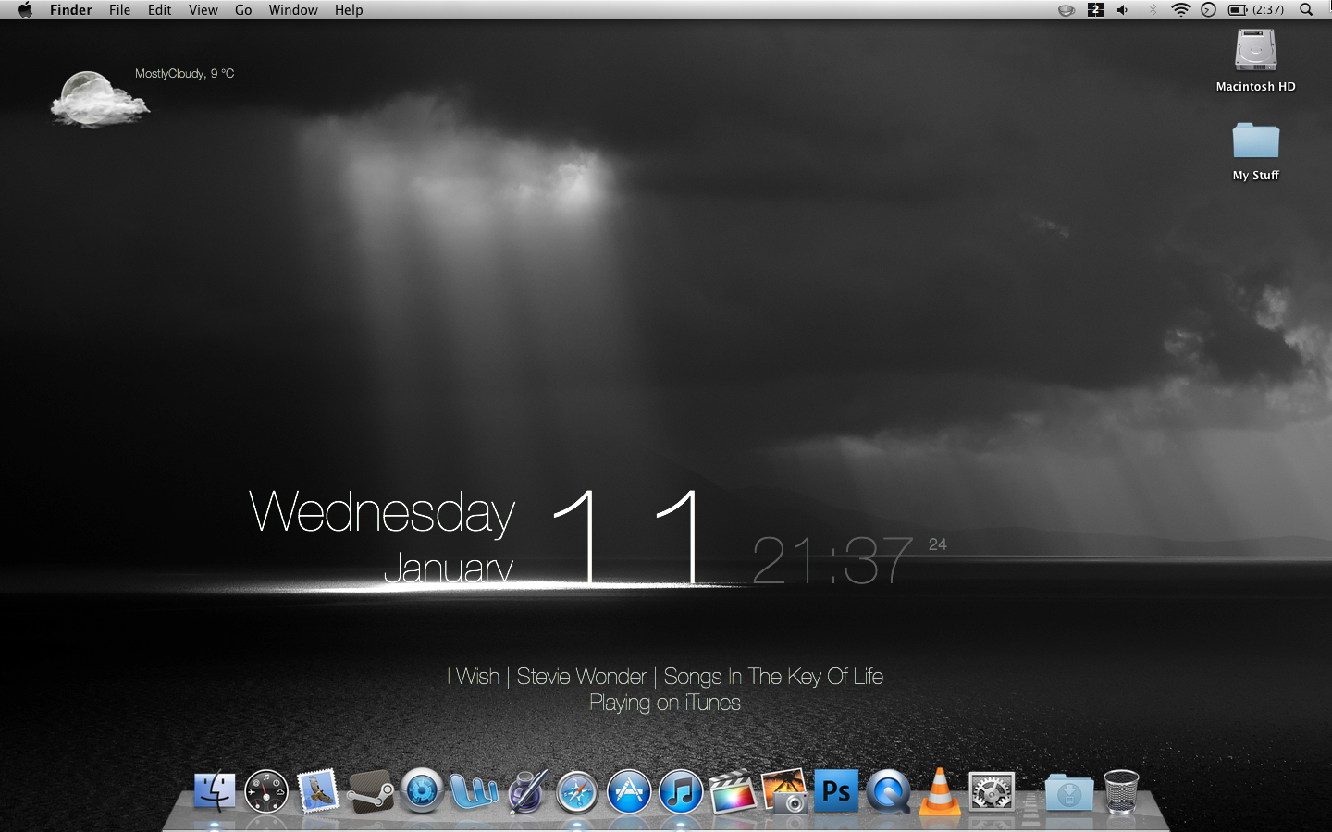This screenshot has height=832, width=1332.
Task: Open Microsoft Word from the Dock
Action: point(474,792)
